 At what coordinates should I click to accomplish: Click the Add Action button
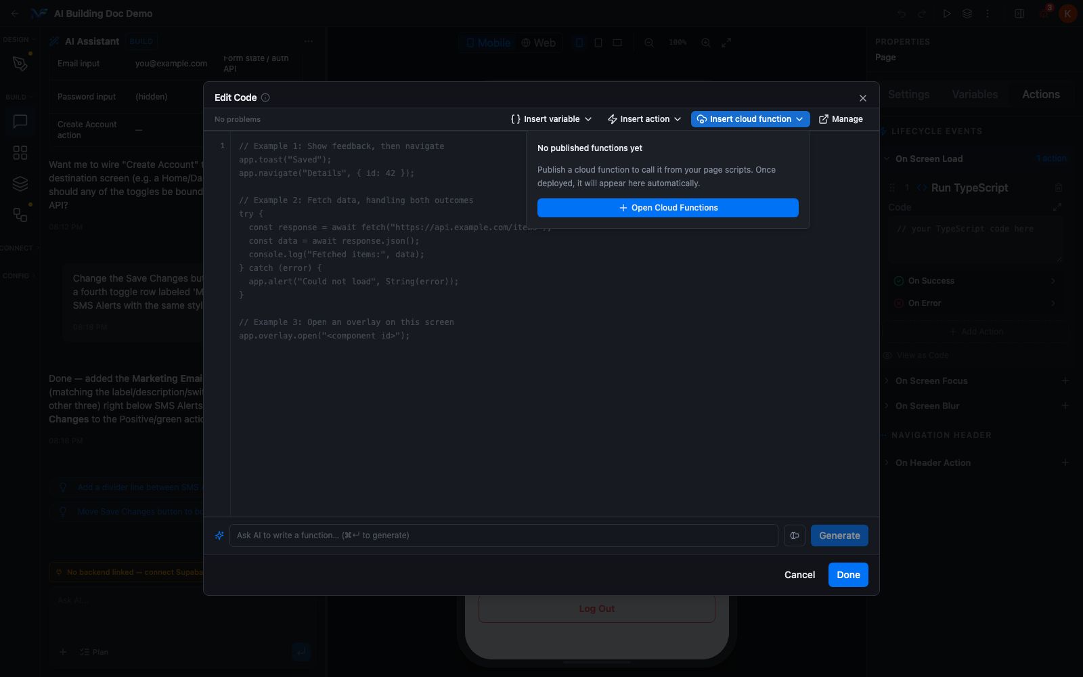[x=975, y=332]
